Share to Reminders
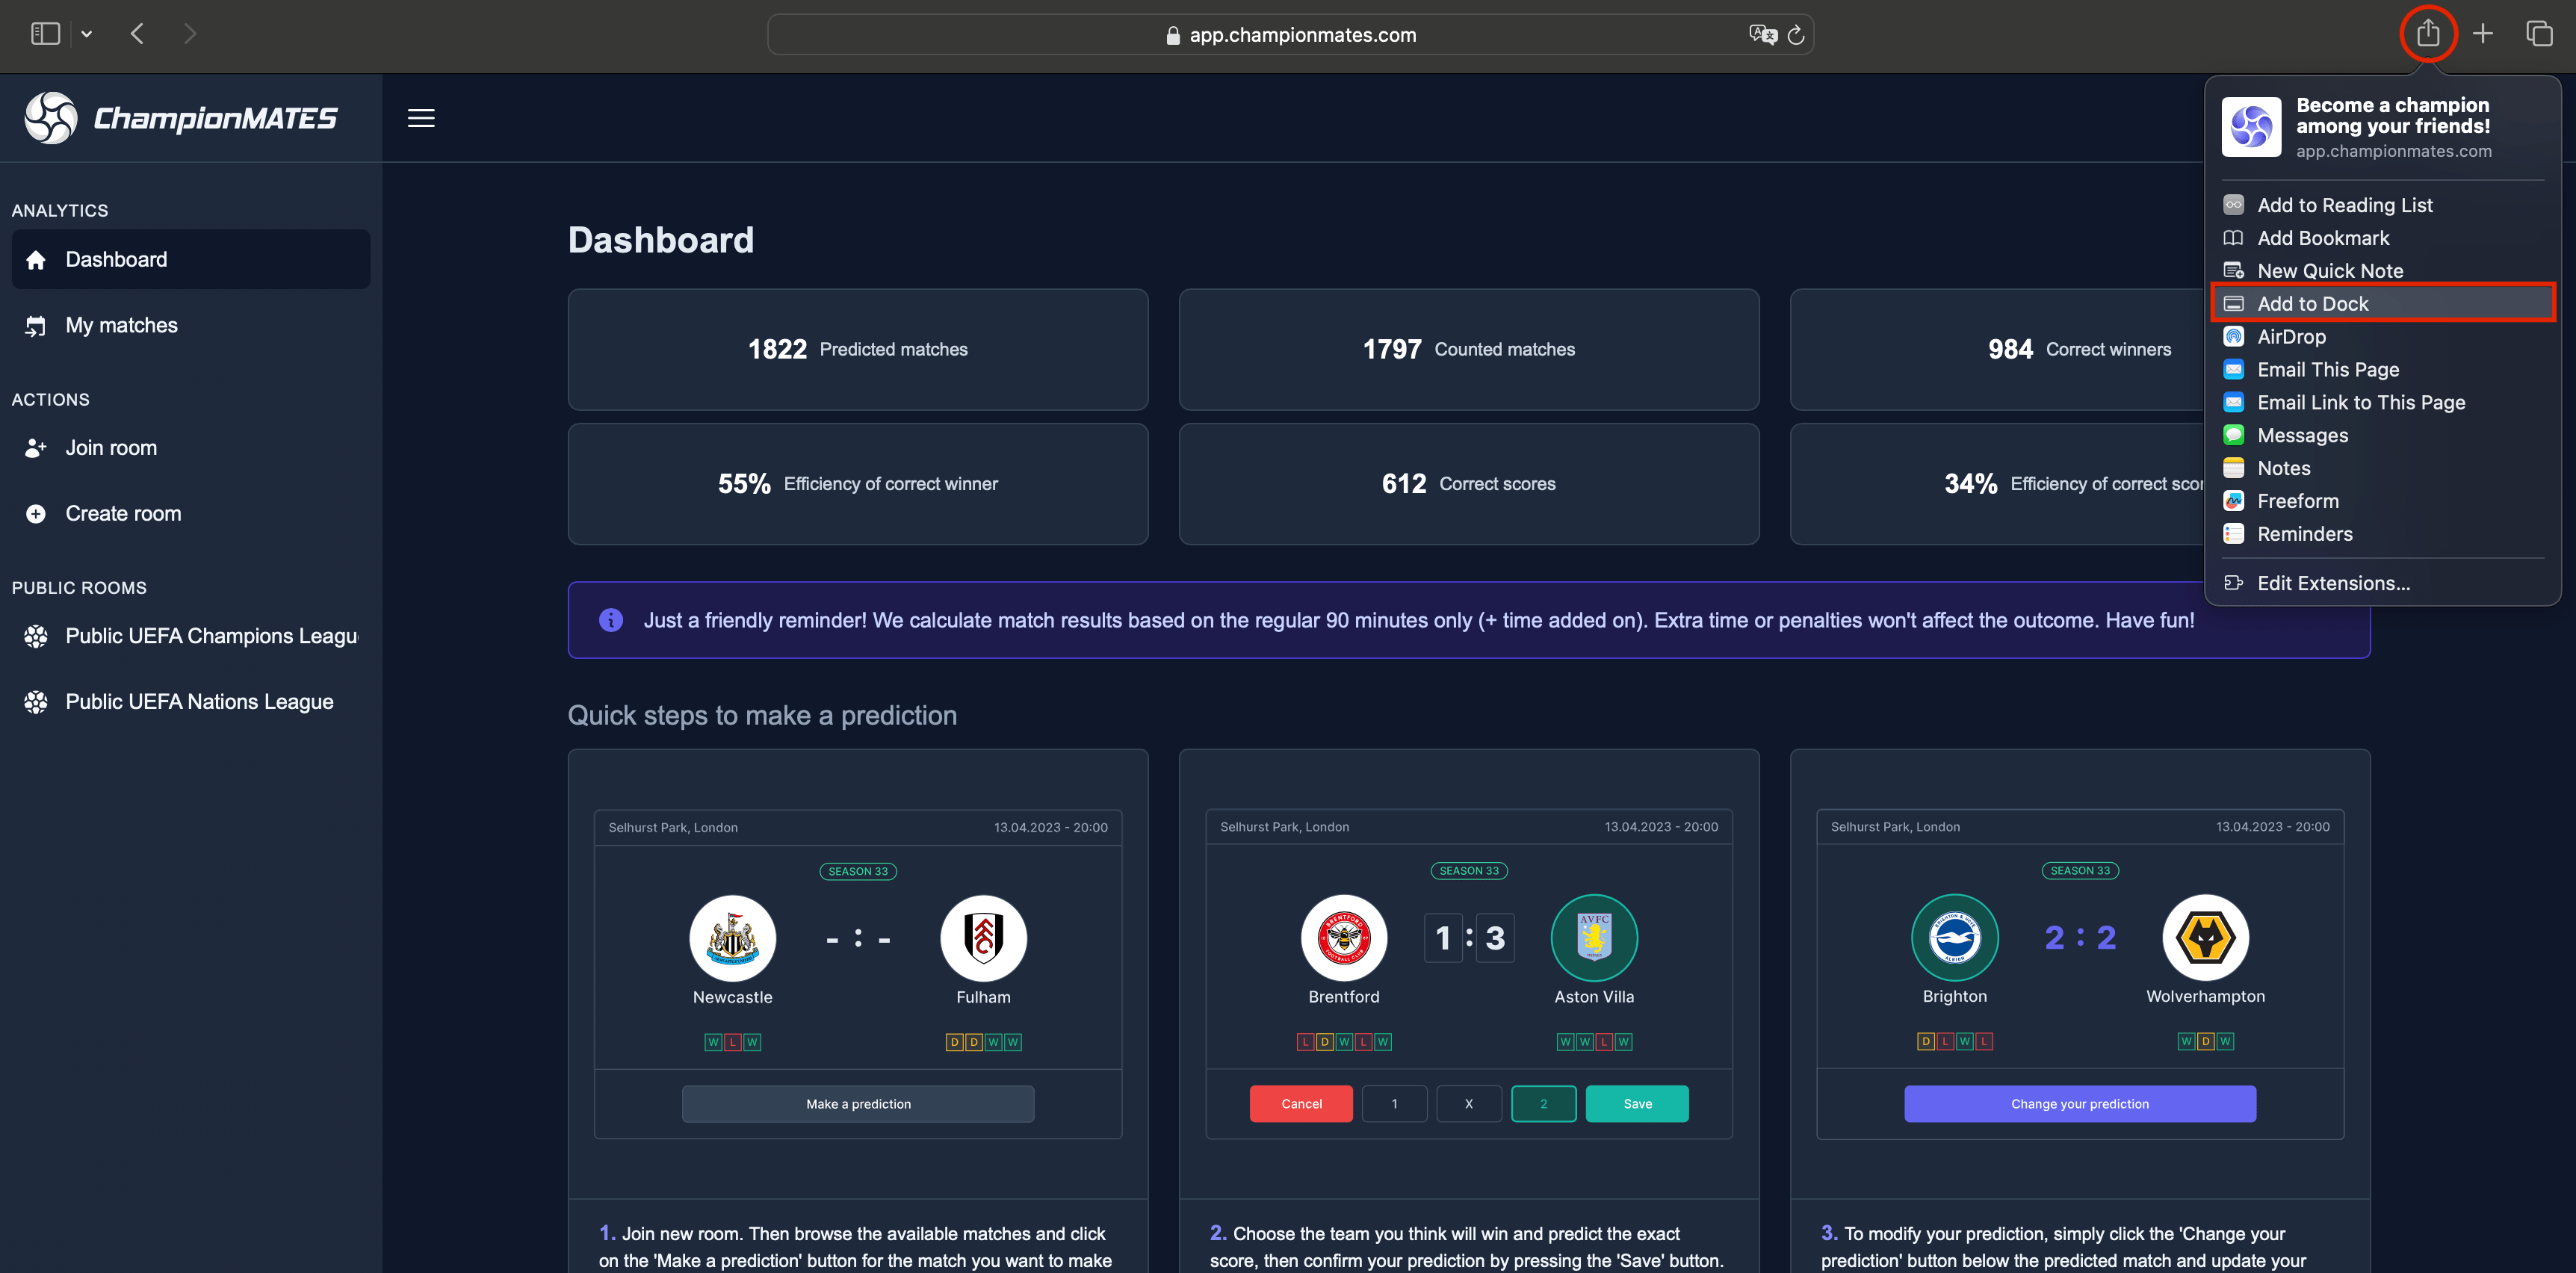 2383,534
